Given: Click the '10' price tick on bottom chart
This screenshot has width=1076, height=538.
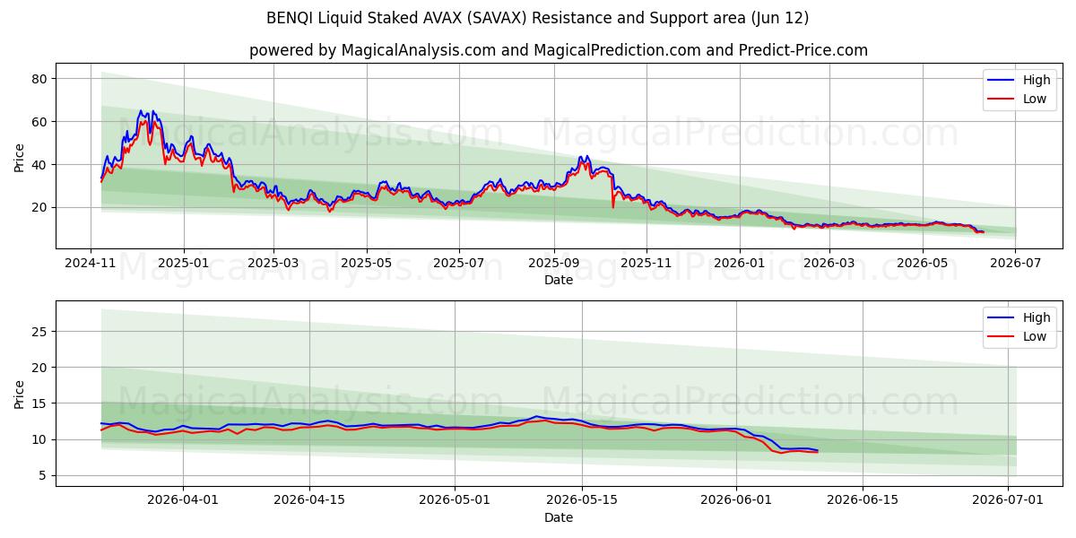Looking at the screenshot, I should 39,439.
